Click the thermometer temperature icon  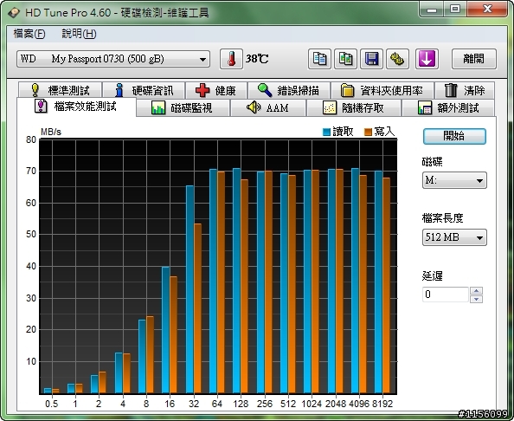pos(231,59)
